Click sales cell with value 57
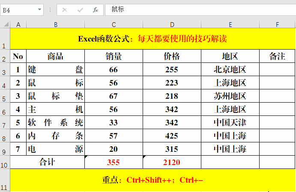Image resolution: width=296 pixels, height=192 pixels. tap(114, 136)
